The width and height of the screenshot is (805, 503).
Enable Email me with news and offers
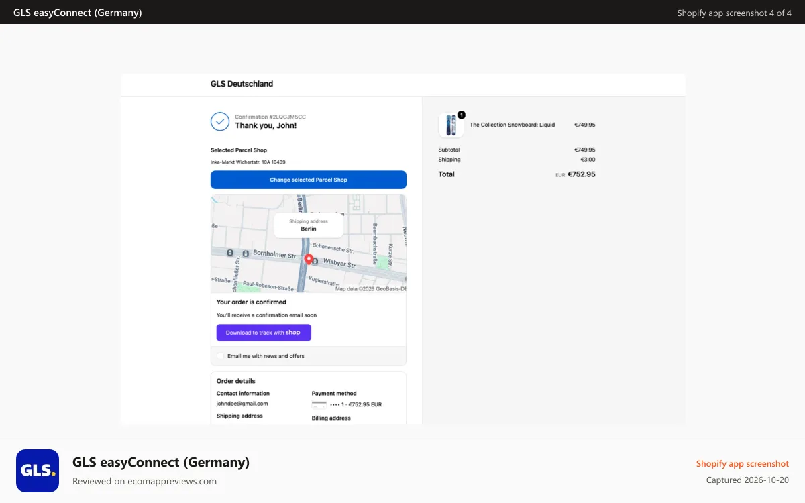(x=221, y=356)
